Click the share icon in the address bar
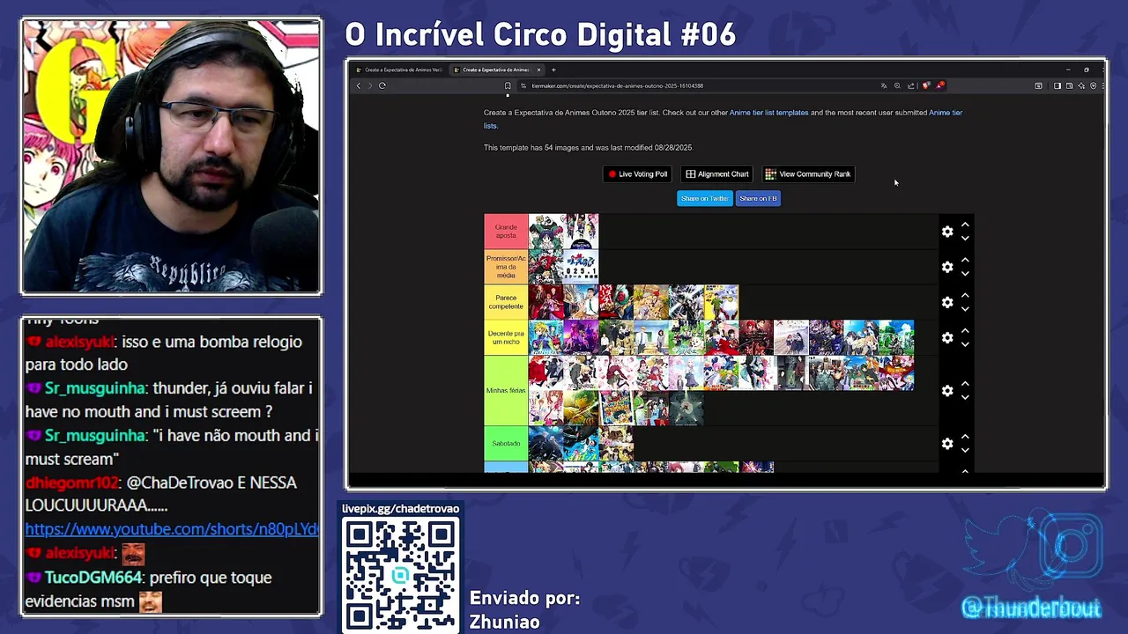The height and width of the screenshot is (634, 1128). coord(911,85)
